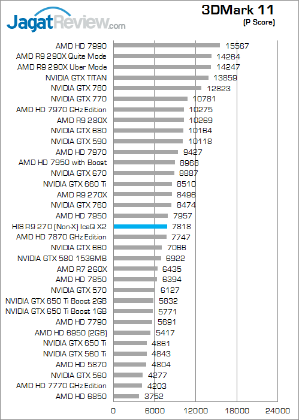Select the AMD HD 7990 bar
This screenshot has height=420, width=299.
pyautogui.click(x=167, y=46)
